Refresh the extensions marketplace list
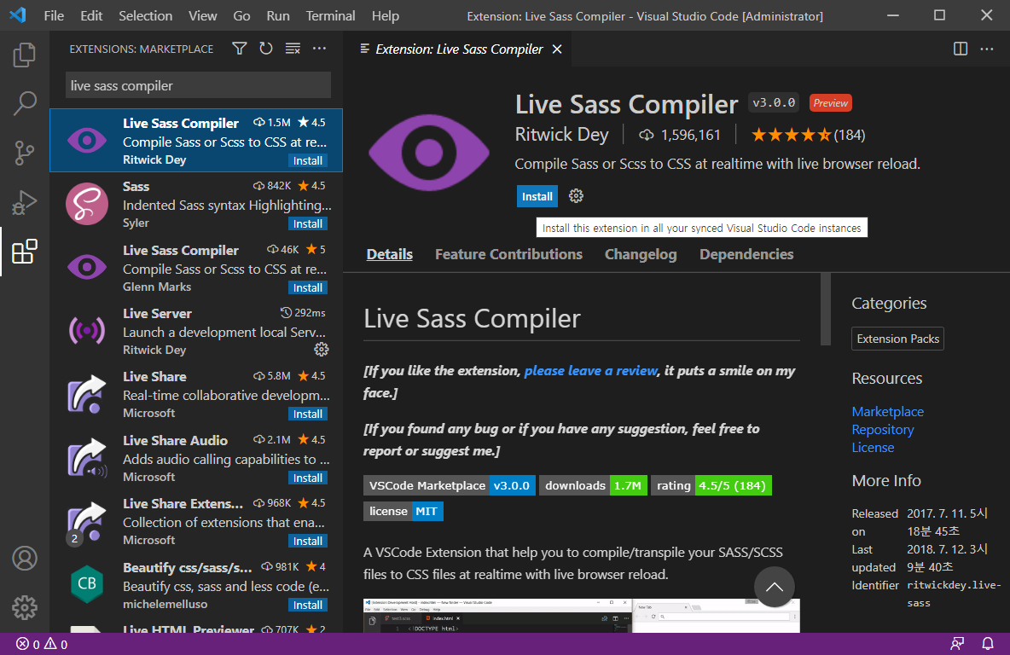 [x=266, y=49]
